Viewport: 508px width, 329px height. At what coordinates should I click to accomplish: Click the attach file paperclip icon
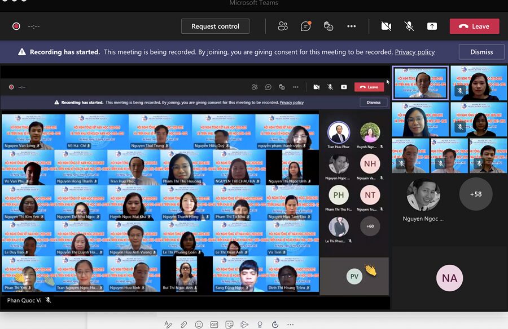coord(183,324)
